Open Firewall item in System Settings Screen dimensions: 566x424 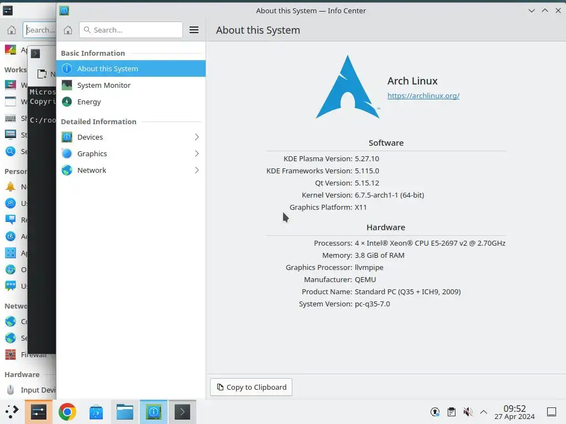pyautogui.click(x=28, y=355)
